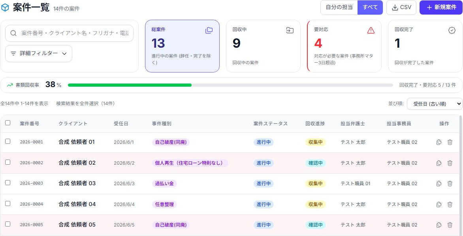The image size is (463, 236).
Task: Click 回収完了・要対応 5 / 13 件 text
Action: [x=427, y=85]
